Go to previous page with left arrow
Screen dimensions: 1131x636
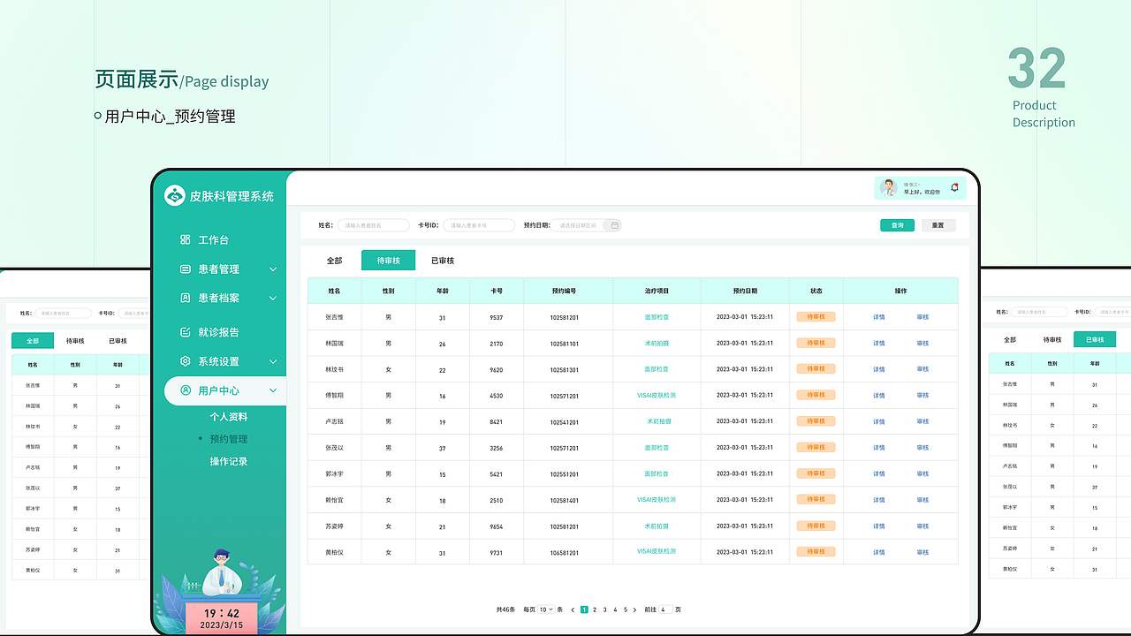click(573, 609)
